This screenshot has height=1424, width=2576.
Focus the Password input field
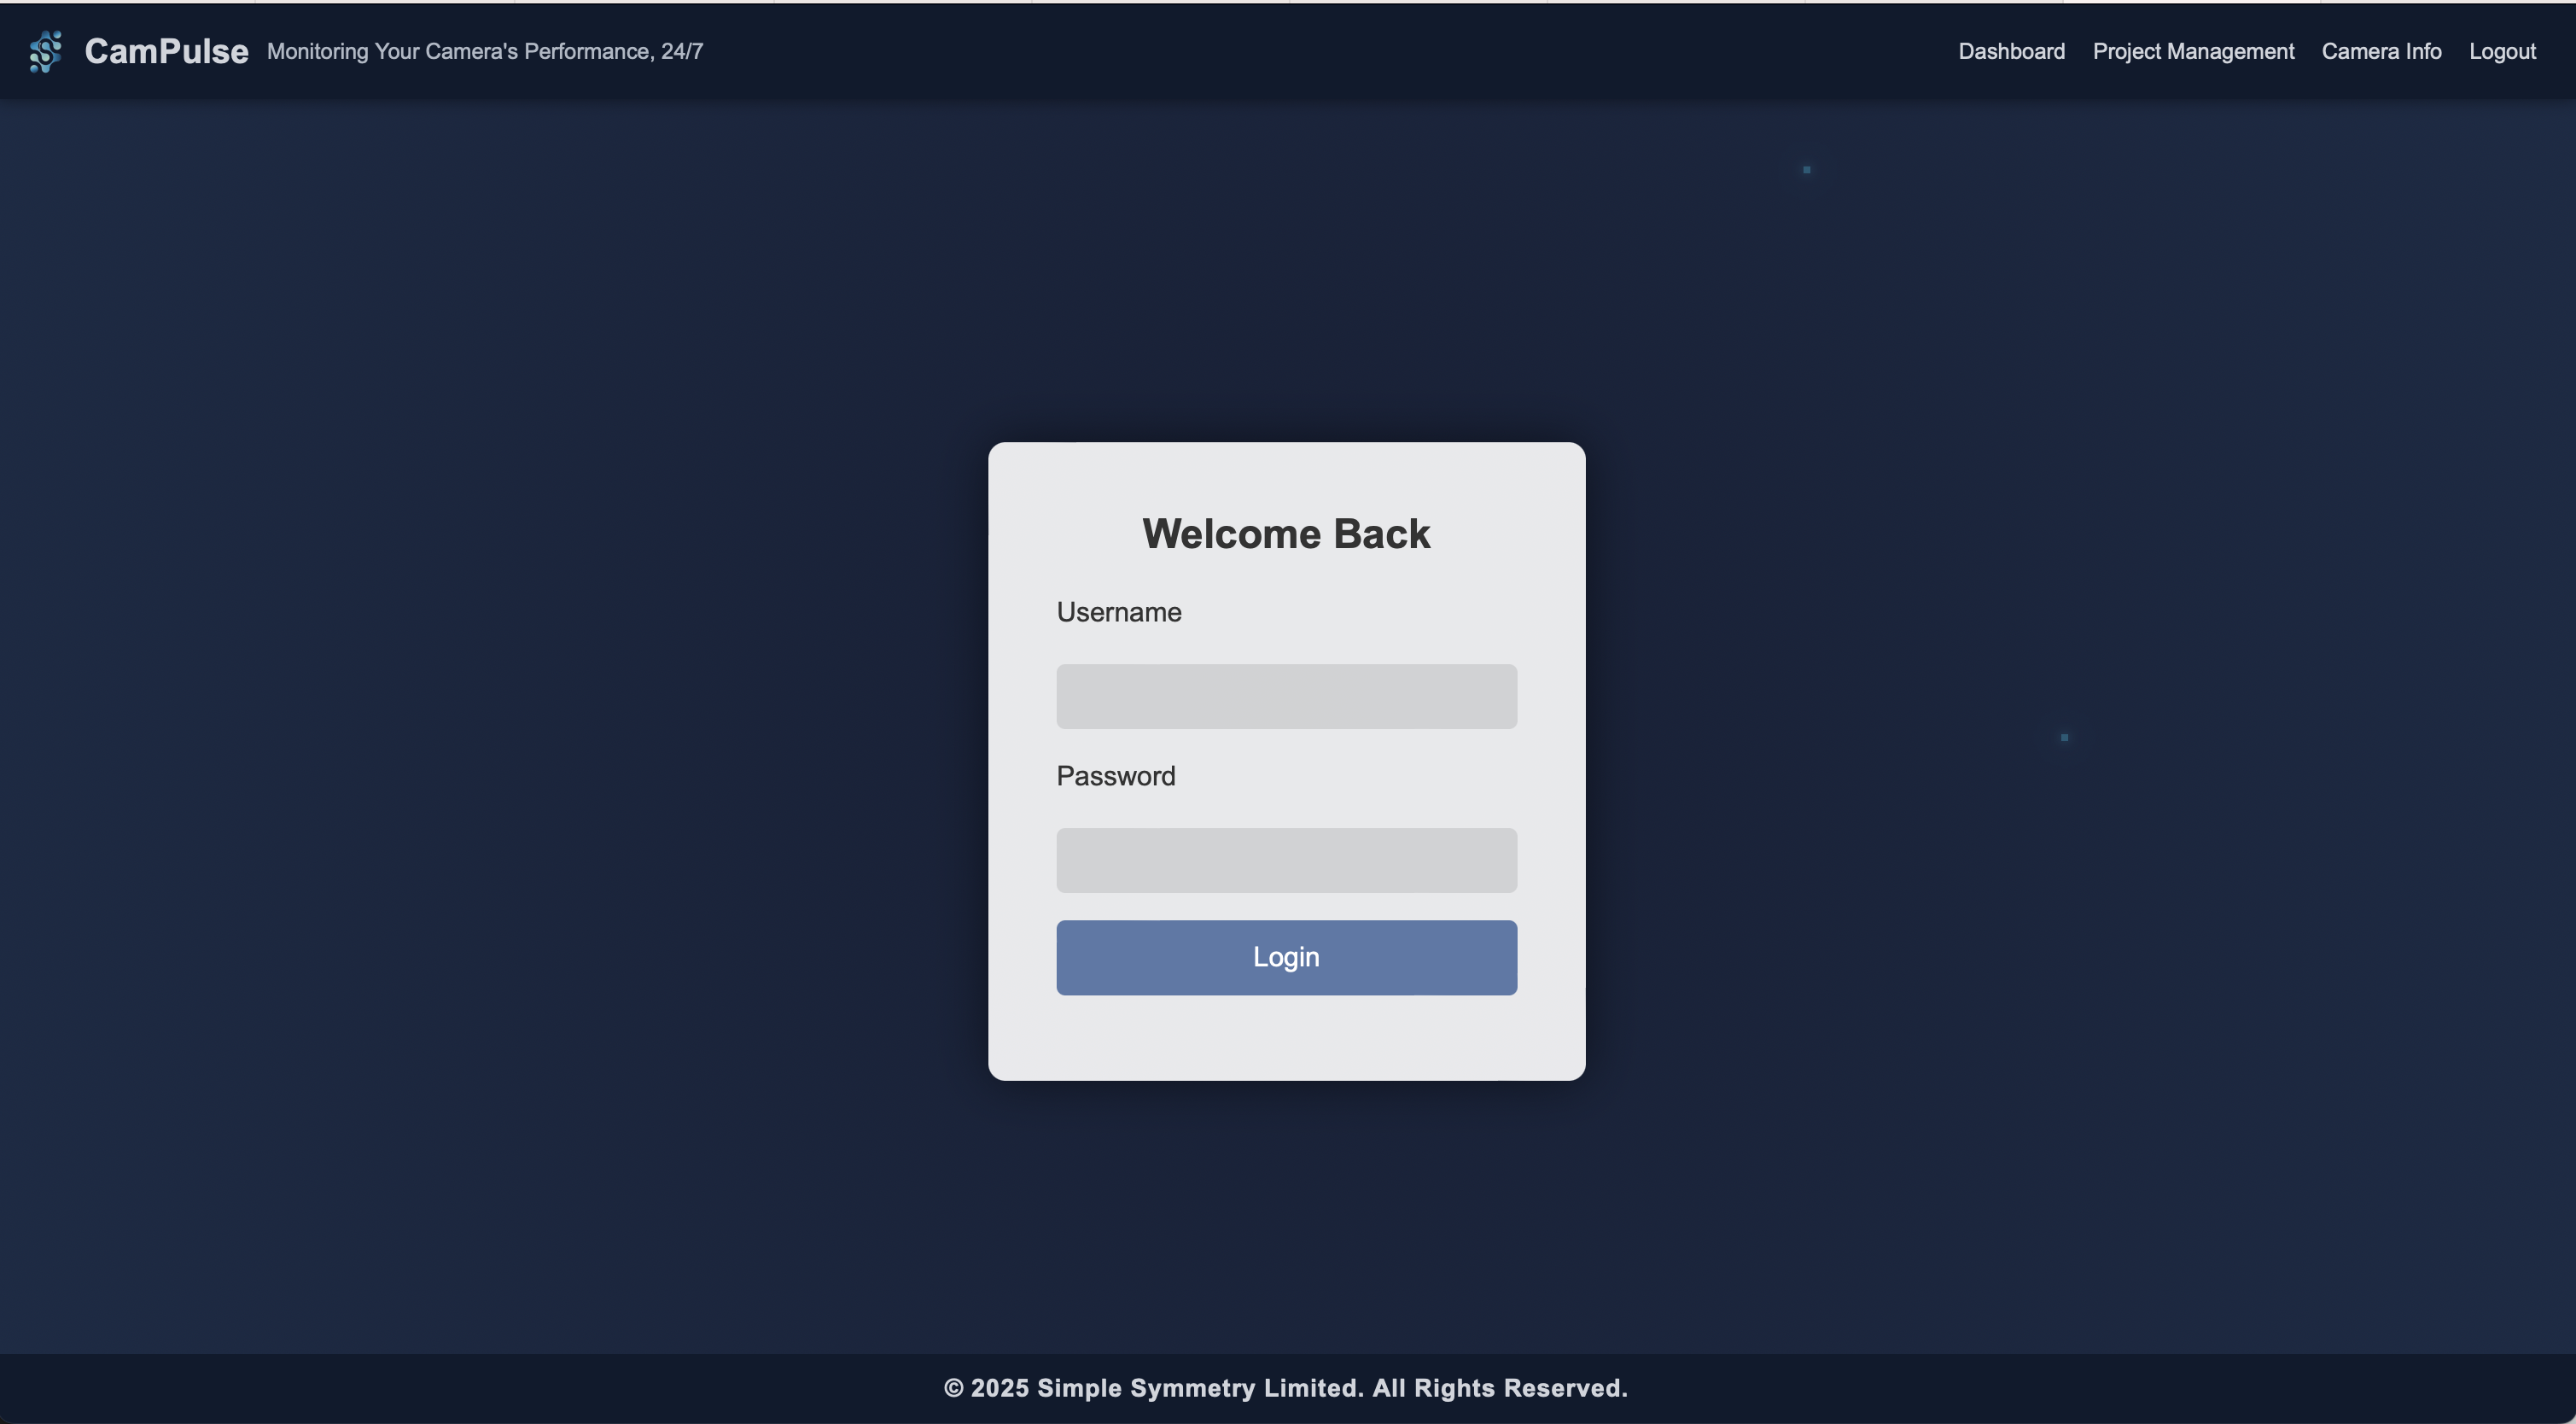coord(1286,860)
